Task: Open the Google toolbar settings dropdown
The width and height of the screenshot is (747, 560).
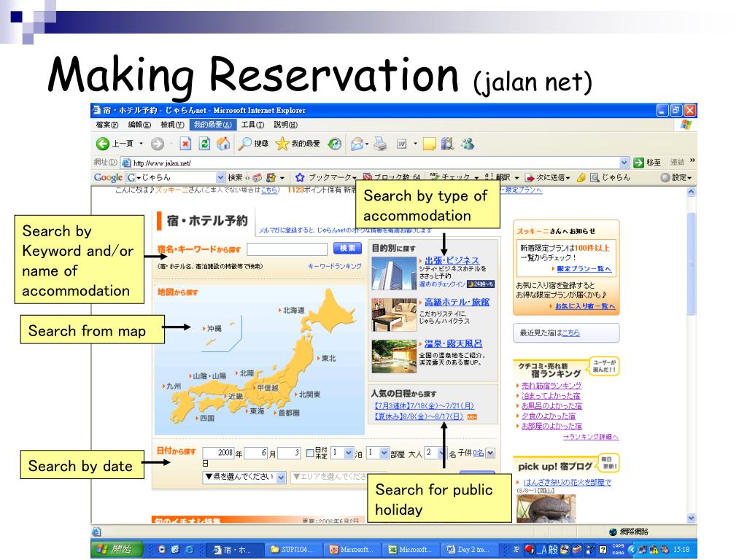Action: (x=676, y=178)
